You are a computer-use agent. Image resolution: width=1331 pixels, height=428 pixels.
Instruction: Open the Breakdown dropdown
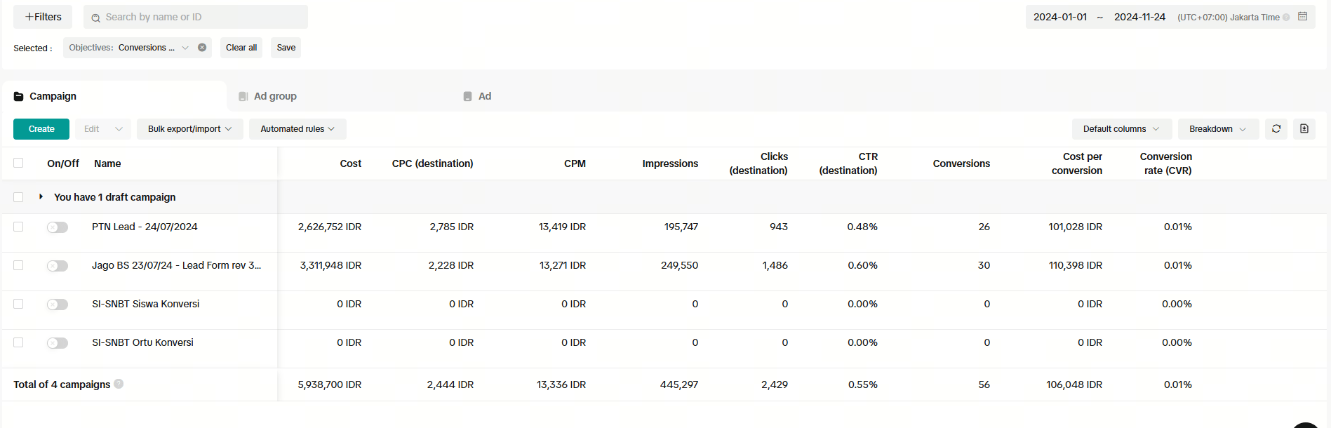(1217, 129)
